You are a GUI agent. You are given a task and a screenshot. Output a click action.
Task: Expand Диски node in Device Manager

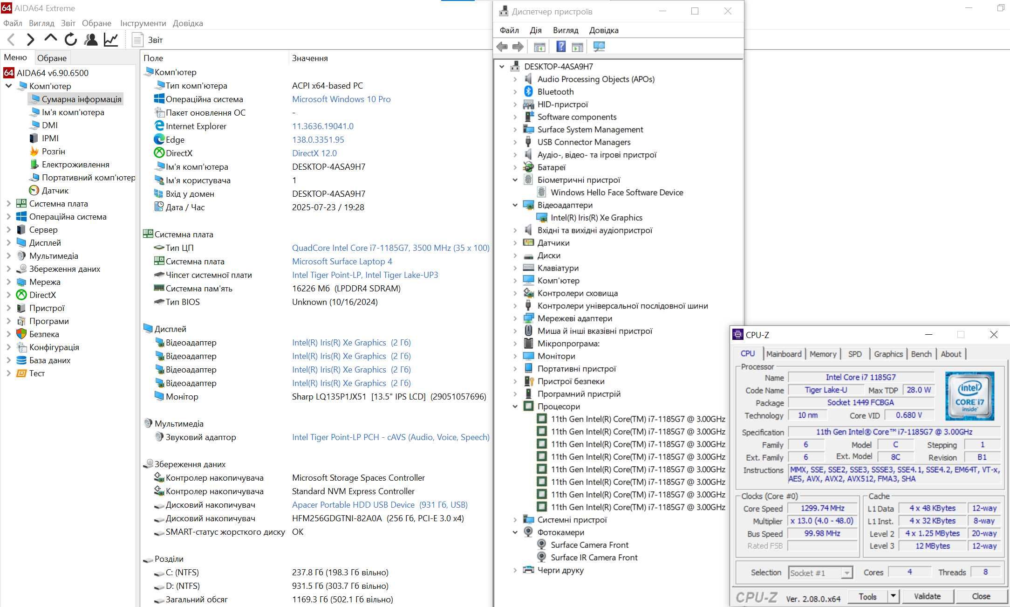(515, 255)
